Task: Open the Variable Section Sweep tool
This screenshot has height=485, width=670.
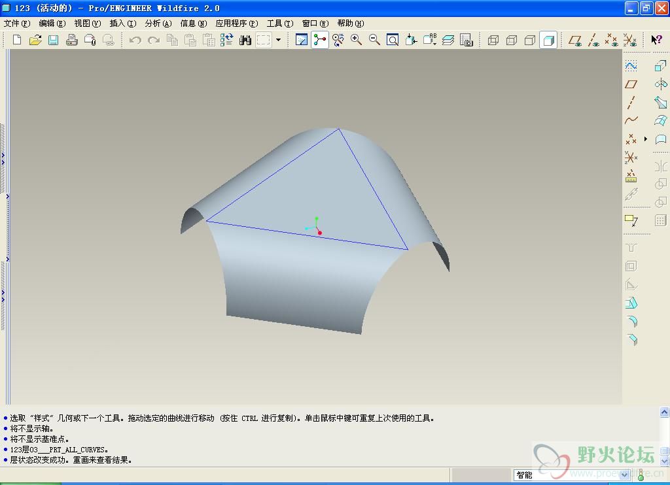Action: click(661, 103)
